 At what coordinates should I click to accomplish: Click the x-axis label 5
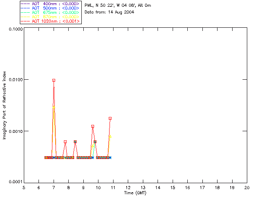tap(24, 188)
